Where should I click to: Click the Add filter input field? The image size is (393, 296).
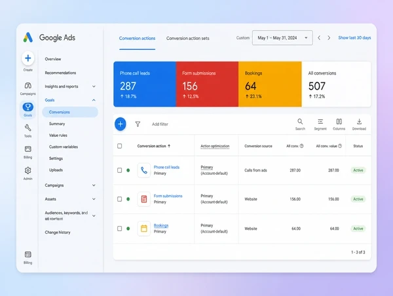(x=160, y=124)
